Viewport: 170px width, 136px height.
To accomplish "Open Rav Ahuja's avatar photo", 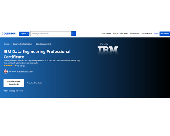I will [x=5, y=71].
